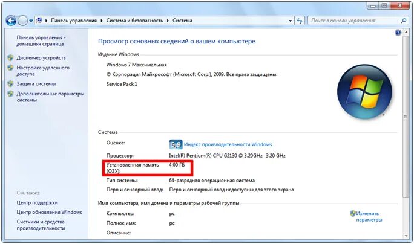Click the 'Тип системы:' label
414x244 pixels.
122,181
